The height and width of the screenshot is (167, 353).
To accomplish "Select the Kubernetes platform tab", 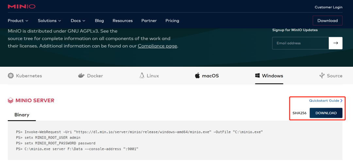I will (25, 76).
